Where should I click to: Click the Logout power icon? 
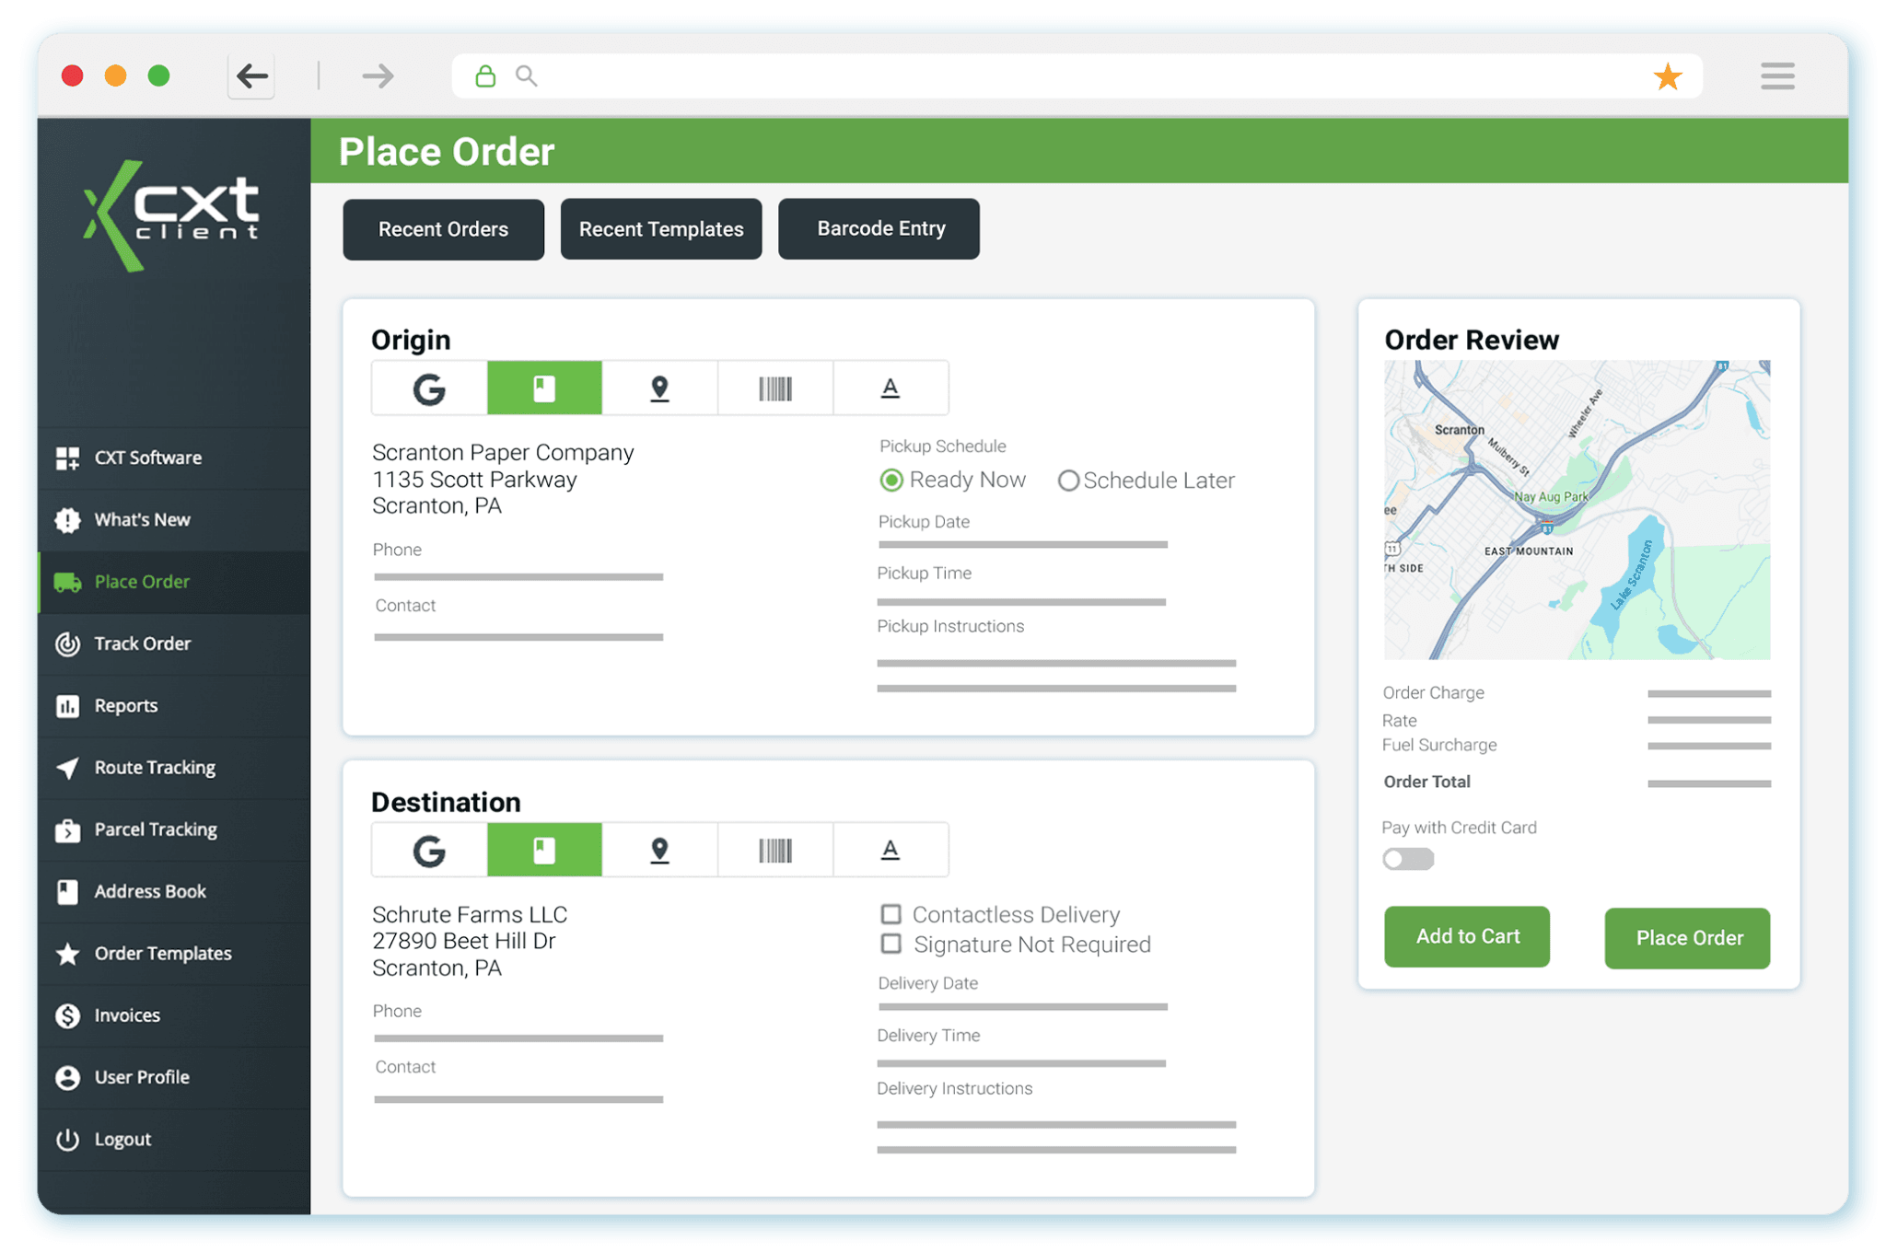[x=67, y=1138]
